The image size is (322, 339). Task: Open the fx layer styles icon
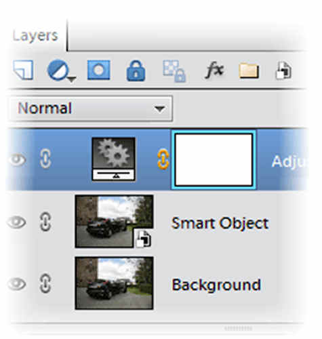click(x=214, y=71)
